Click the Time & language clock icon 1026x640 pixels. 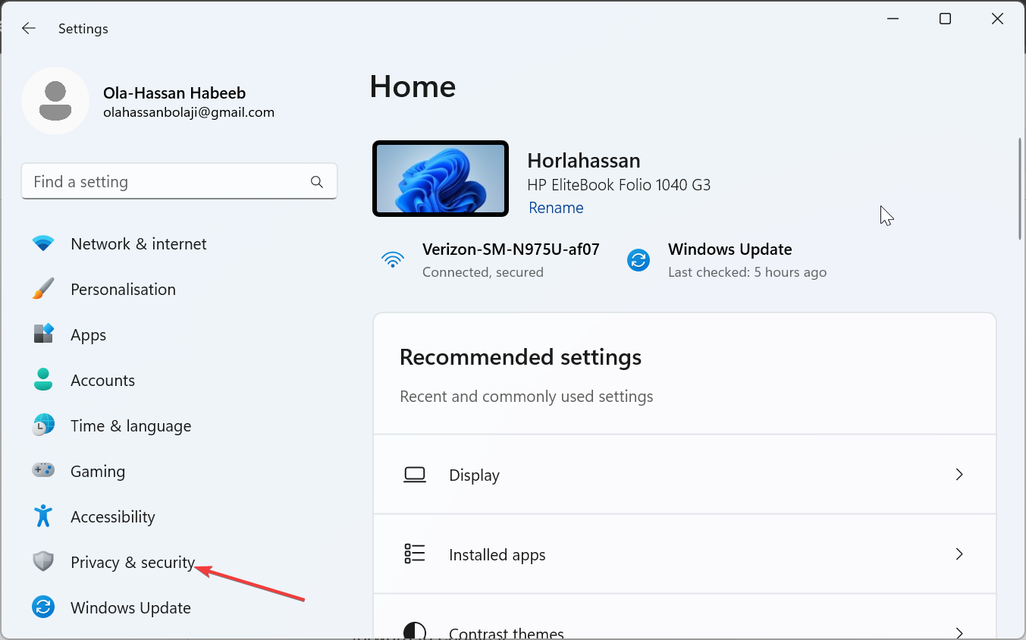point(43,425)
